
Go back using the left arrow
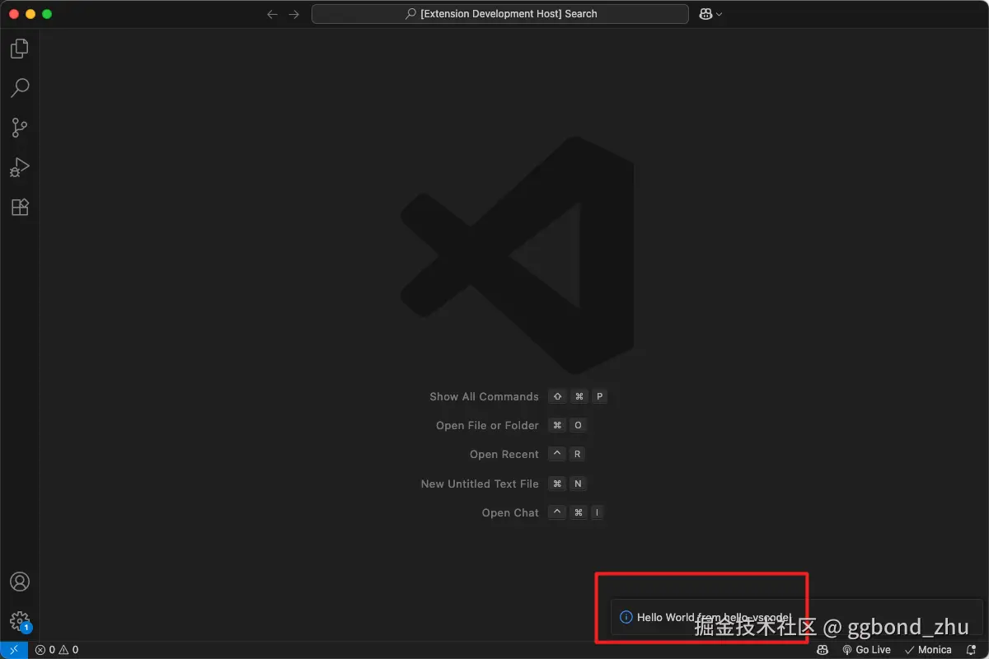coord(273,14)
